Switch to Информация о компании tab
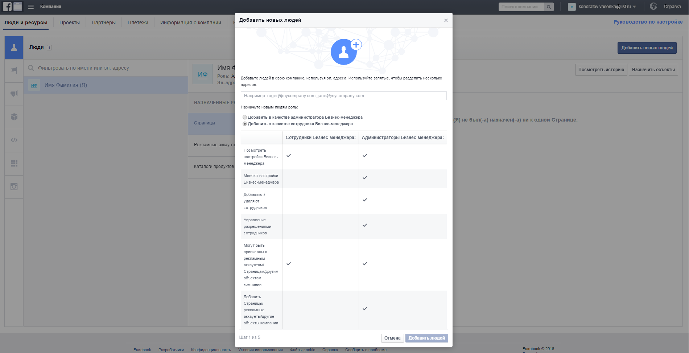This screenshot has width=689, height=353. pyautogui.click(x=191, y=22)
